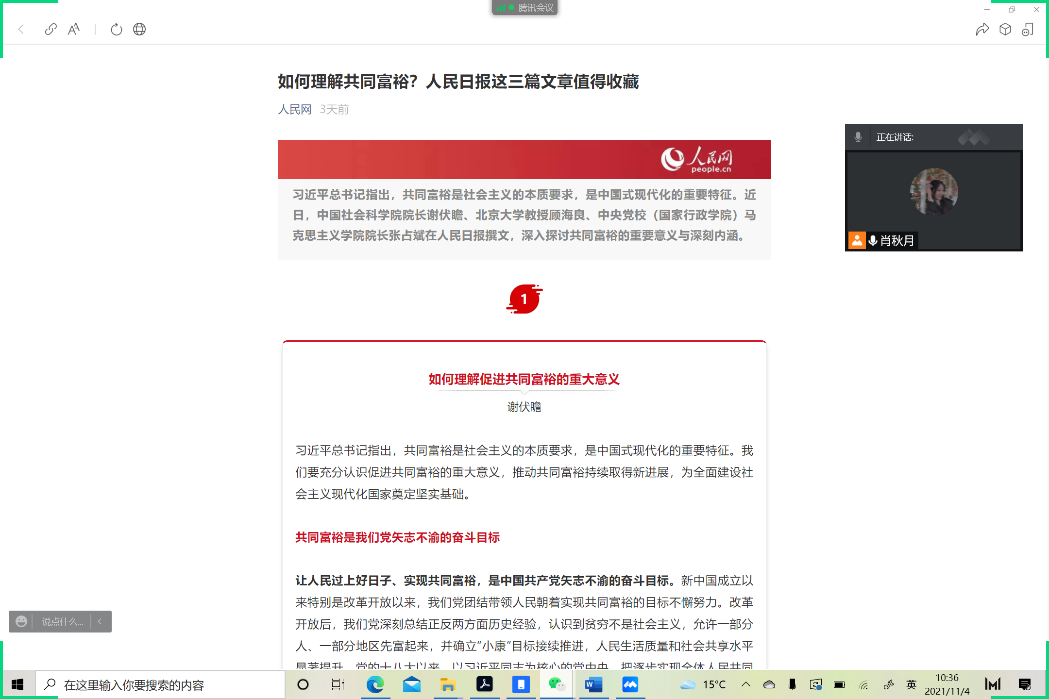
Task: Open the 人民网 source link
Action: (x=294, y=109)
